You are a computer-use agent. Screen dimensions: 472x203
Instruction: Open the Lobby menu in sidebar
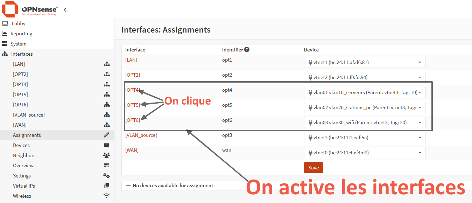pos(19,23)
